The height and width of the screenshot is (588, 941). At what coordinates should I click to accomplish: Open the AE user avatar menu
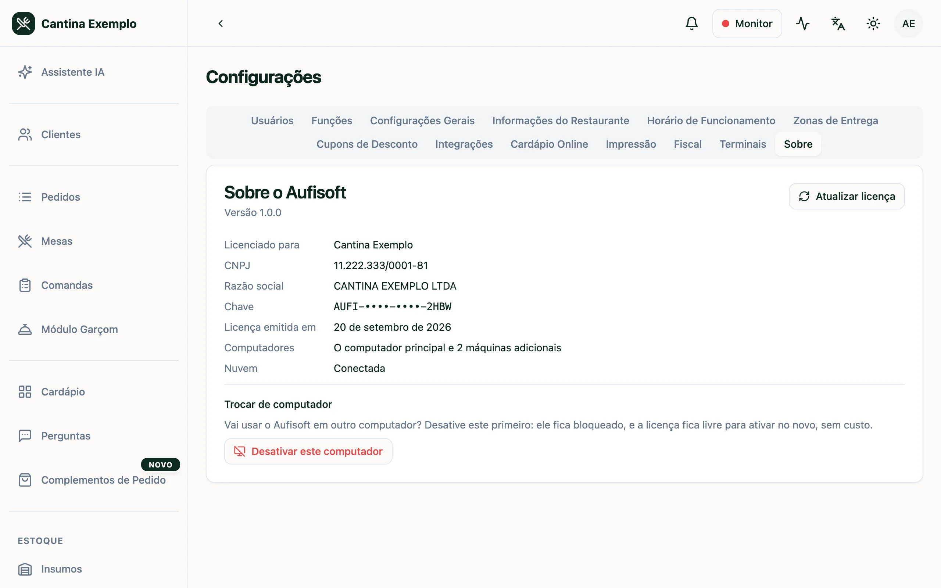[x=908, y=24]
